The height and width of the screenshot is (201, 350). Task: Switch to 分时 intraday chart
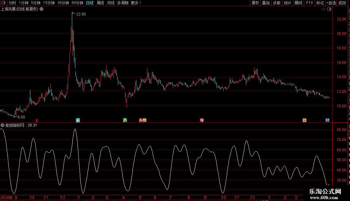[x=12, y=3]
